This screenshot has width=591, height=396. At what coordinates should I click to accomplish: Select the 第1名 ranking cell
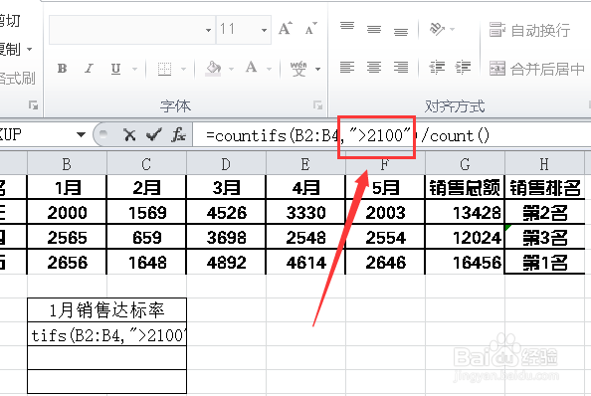544,263
